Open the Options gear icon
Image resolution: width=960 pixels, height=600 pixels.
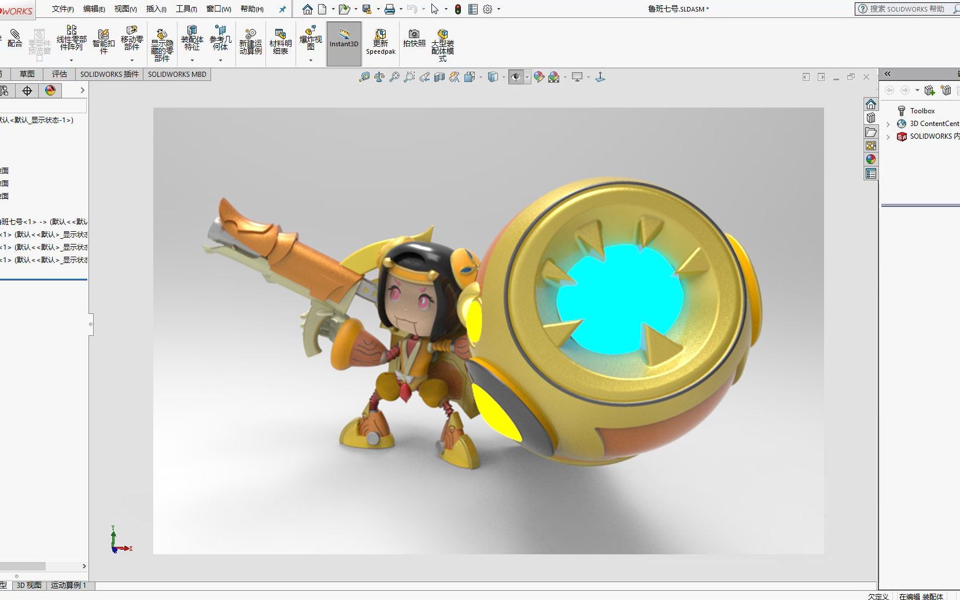tap(488, 9)
